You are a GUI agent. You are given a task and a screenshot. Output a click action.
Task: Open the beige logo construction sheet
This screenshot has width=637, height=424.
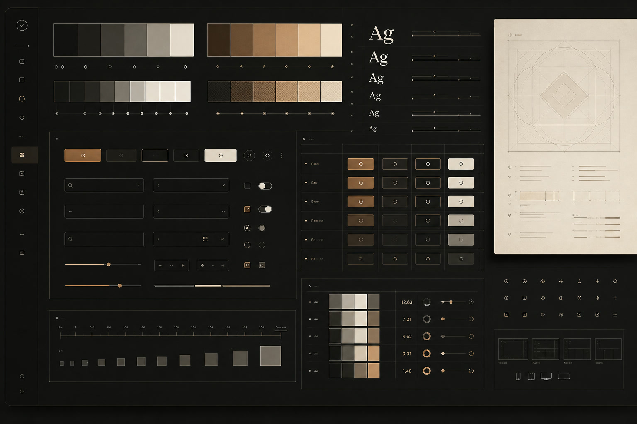tap(565, 137)
